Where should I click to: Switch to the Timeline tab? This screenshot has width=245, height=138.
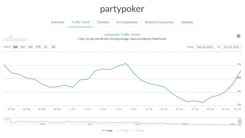(103, 22)
